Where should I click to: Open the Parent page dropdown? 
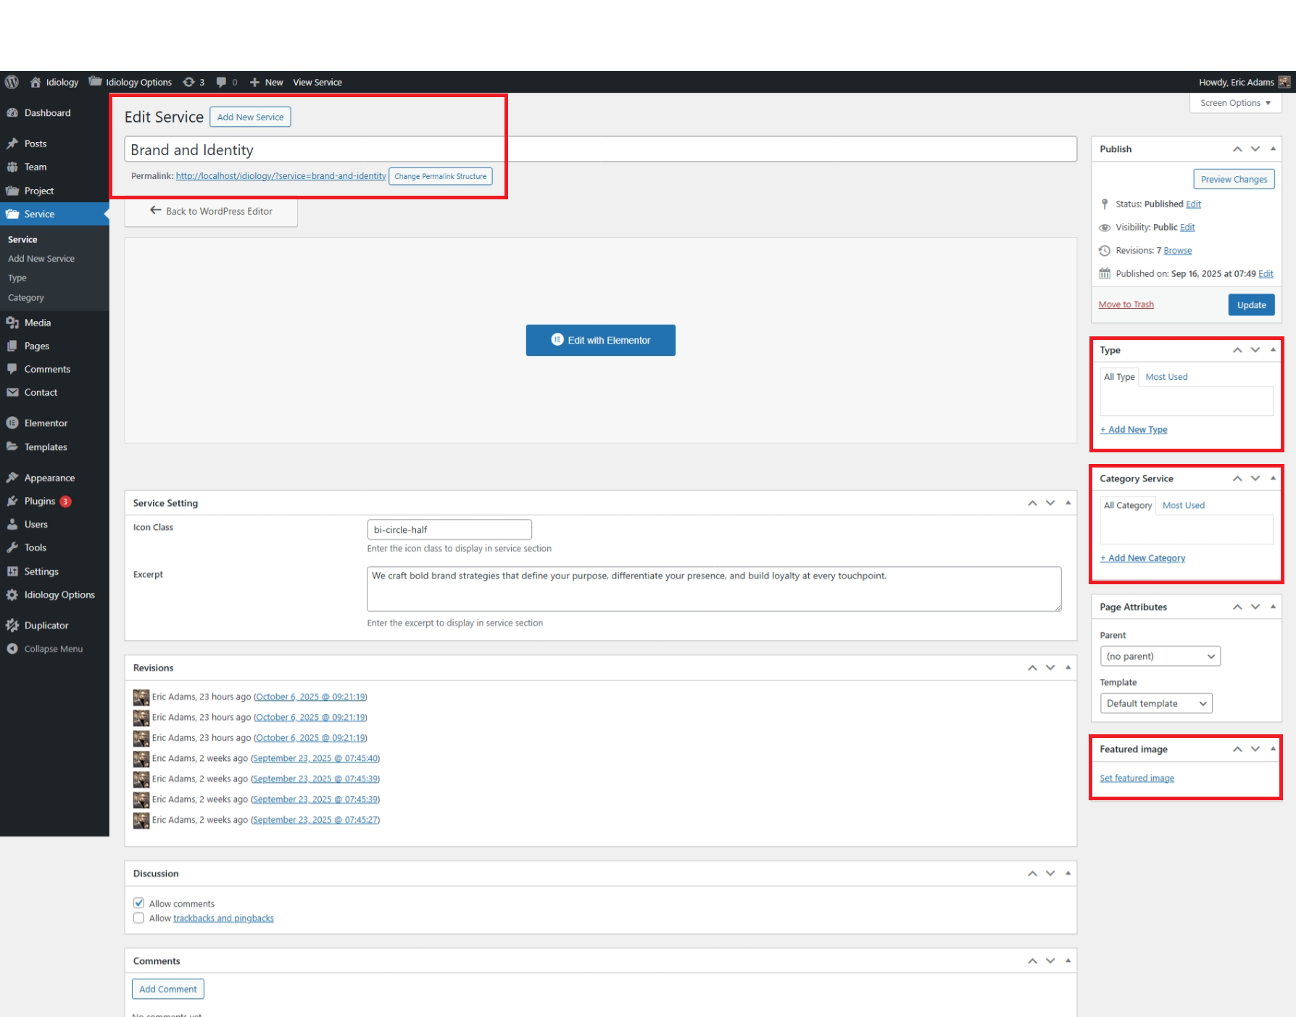point(1160,656)
